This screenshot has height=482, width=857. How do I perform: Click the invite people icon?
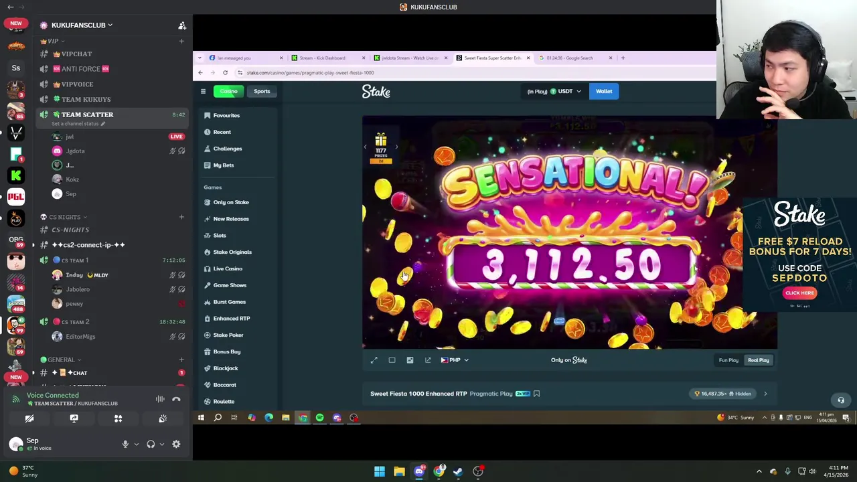(181, 25)
